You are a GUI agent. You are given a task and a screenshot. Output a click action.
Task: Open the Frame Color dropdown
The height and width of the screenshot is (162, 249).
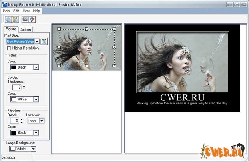(36, 67)
